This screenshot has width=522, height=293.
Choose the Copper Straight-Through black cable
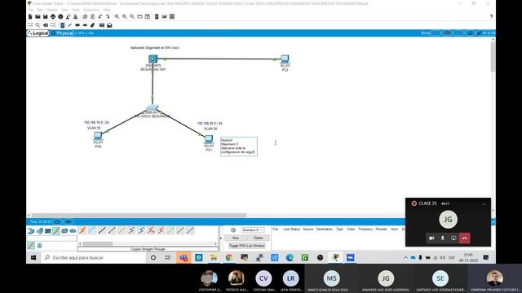(102, 230)
